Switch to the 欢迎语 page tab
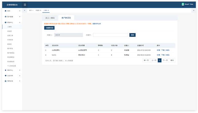198x113 pixels. tap(37, 10)
